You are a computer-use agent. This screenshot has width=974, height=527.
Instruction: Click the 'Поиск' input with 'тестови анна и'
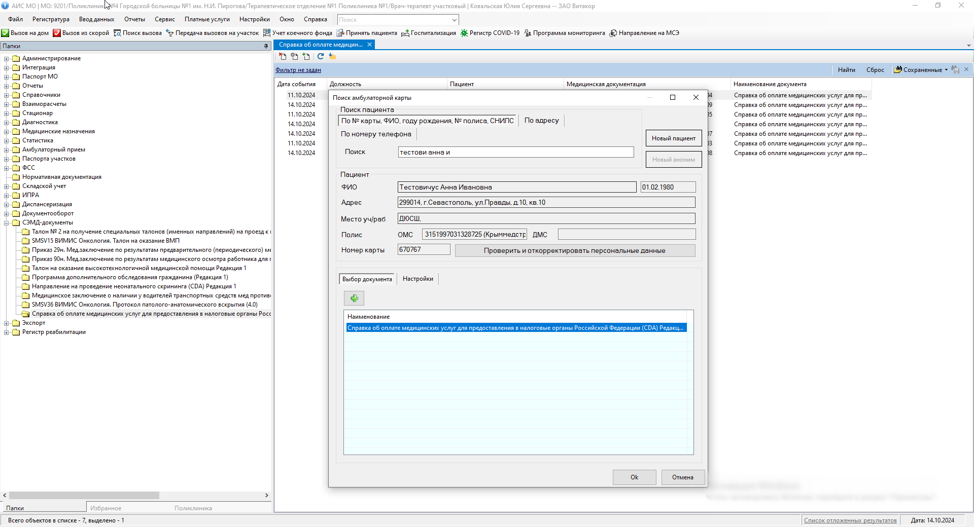(516, 152)
